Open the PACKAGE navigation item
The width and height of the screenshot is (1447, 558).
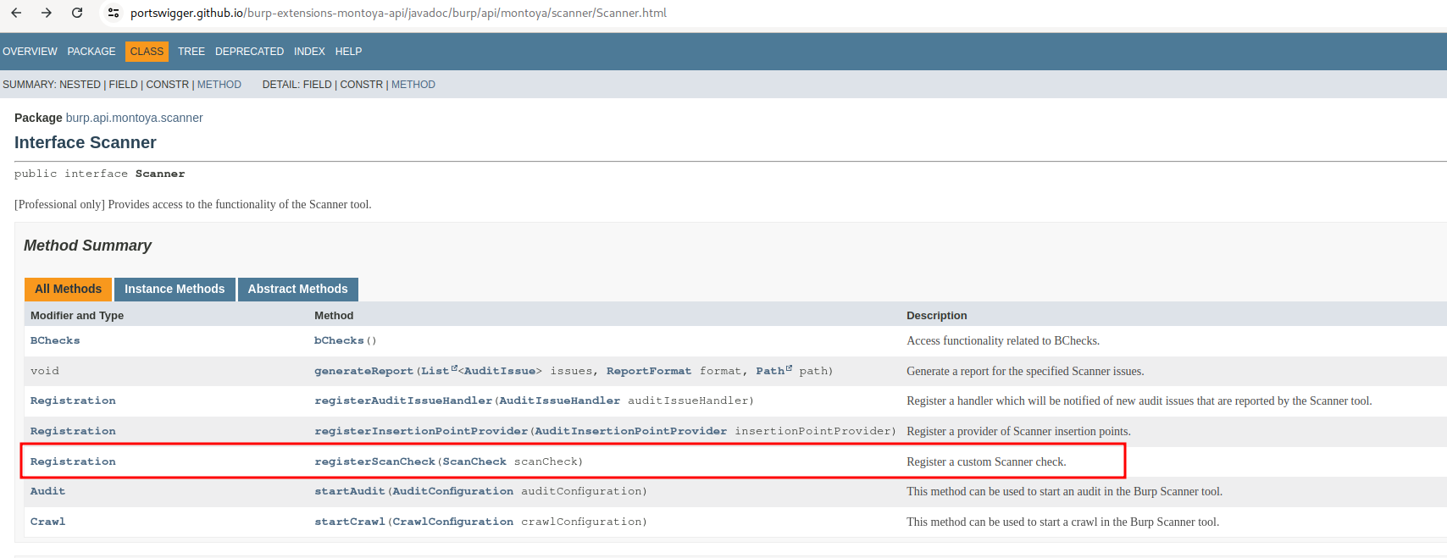[x=91, y=52]
